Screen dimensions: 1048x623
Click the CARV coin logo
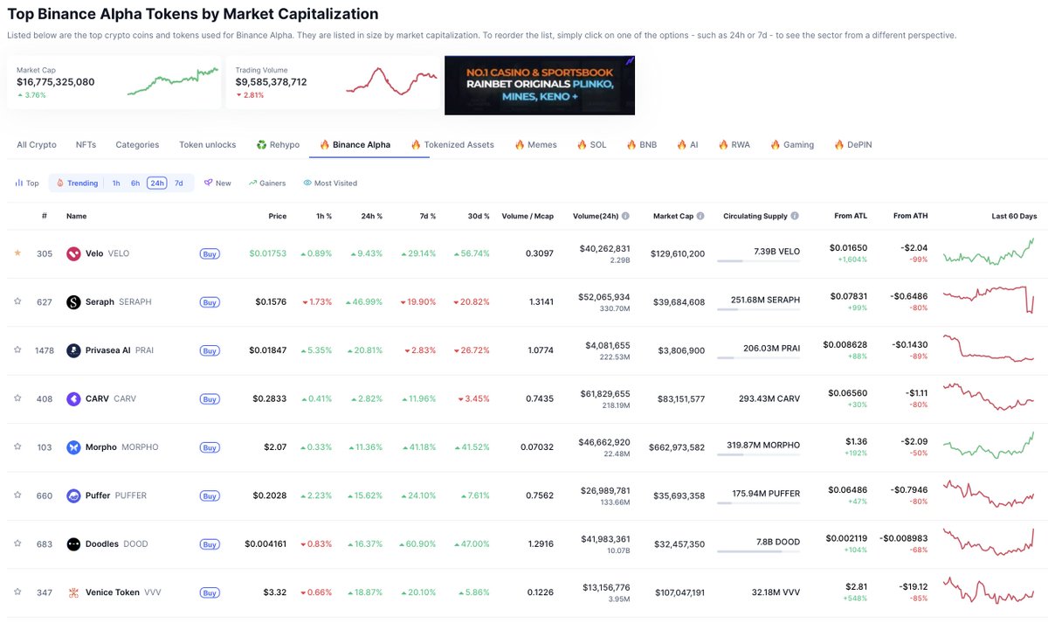[73, 398]
